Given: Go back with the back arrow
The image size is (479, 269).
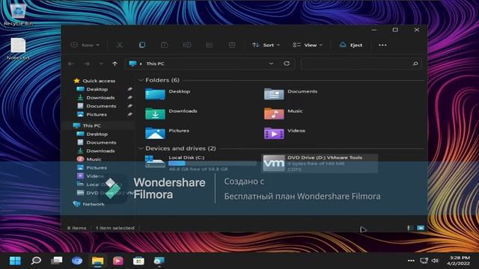Looking at the screenshot, I should [x=71, y=64].
